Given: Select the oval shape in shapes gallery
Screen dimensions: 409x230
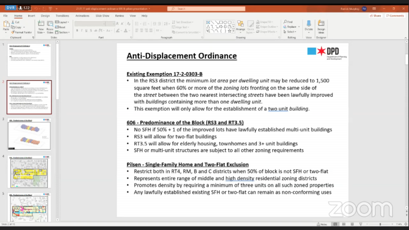Looking at the screenshot, I should coord(225,22).
